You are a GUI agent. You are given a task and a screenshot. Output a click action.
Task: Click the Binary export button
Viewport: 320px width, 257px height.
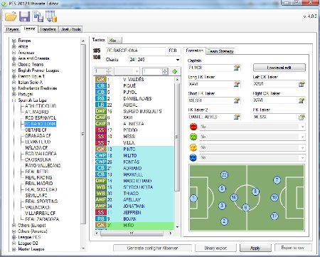coord(215,248)
